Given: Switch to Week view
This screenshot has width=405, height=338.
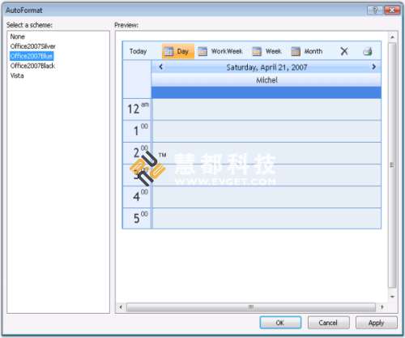Looking at the screenshot, I should [x=266, y=51].
